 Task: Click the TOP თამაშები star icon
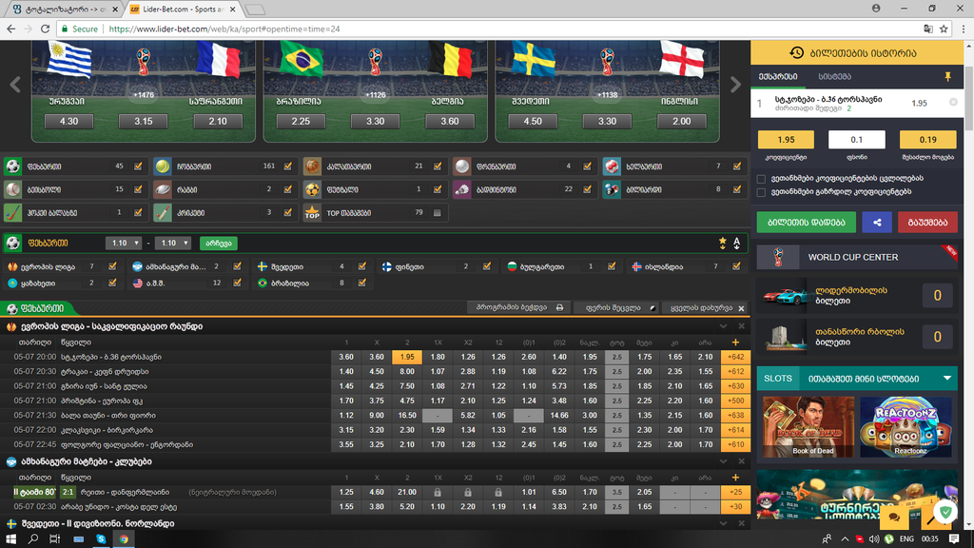click(312, 212)
